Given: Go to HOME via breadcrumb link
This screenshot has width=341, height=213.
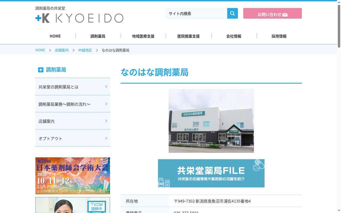Looking at the screenshot, I should pyautogui.click(x=40, y=50).
